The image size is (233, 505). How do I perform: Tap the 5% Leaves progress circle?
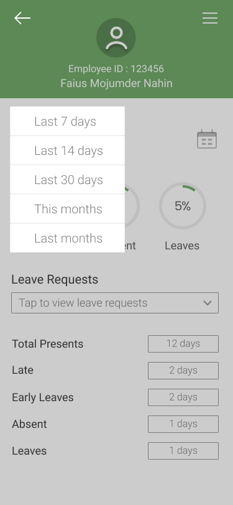pyautogui.click(x=183, y=206)
